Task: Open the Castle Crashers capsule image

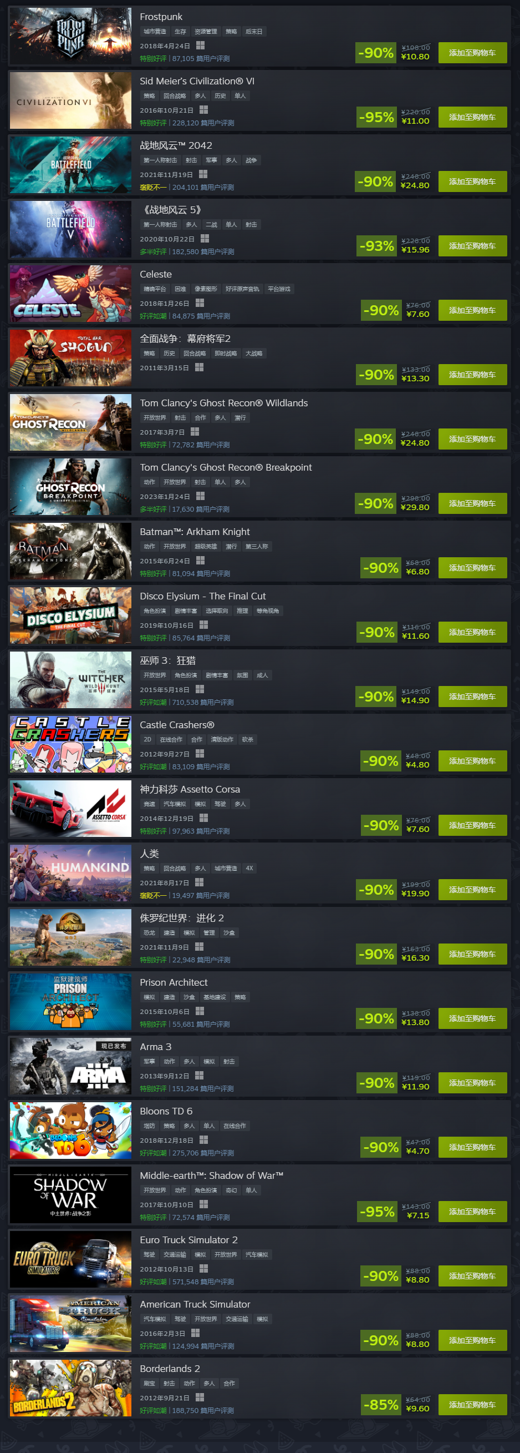Action: (70, 743)
